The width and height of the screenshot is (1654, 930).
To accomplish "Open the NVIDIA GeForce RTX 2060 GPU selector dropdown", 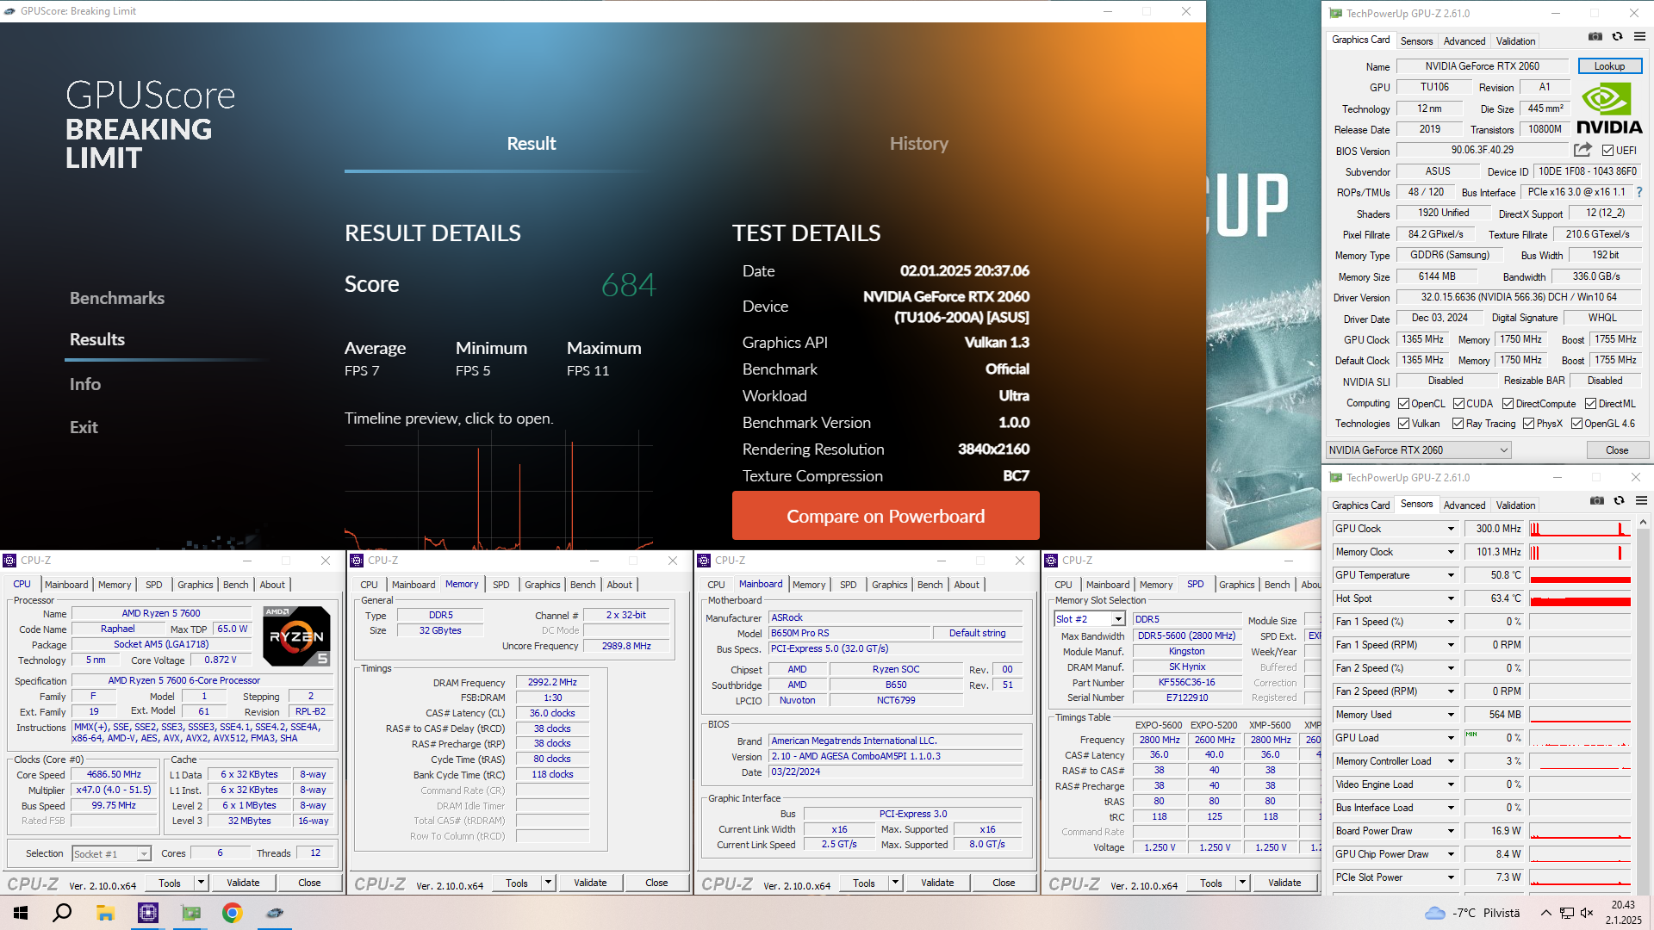I will [x=1418, y=450].
